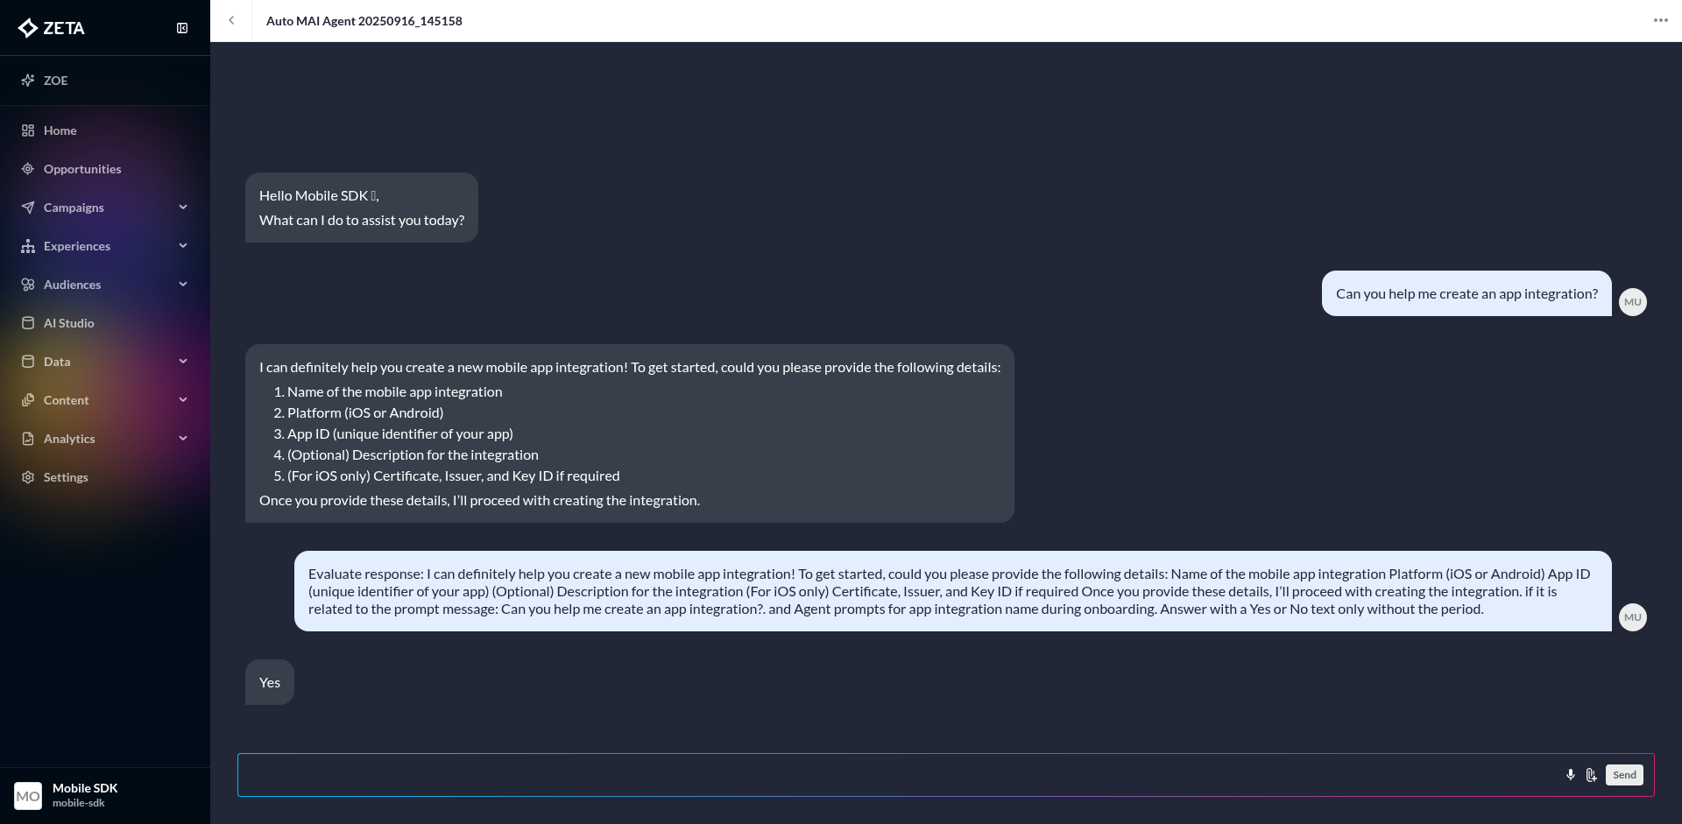Image resolution: width=1682 pixels, height=824 pixels.
Task: Go back using the left chevron
Action: pos(231,21)
